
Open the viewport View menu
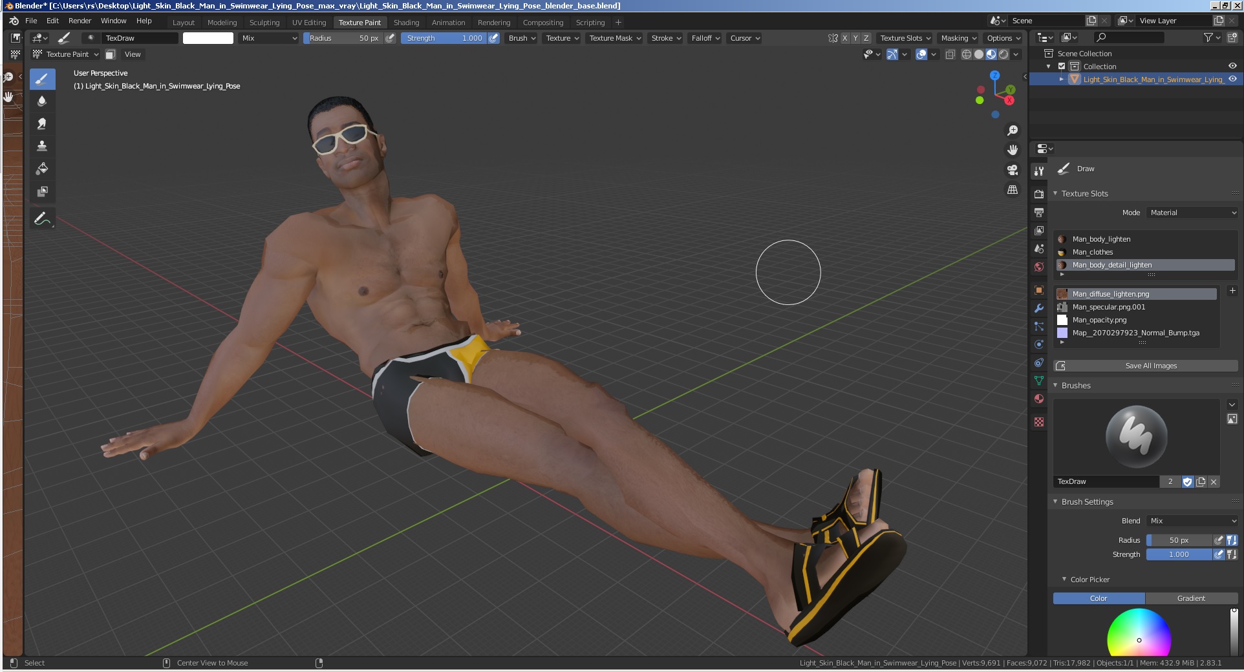[133, 54]
